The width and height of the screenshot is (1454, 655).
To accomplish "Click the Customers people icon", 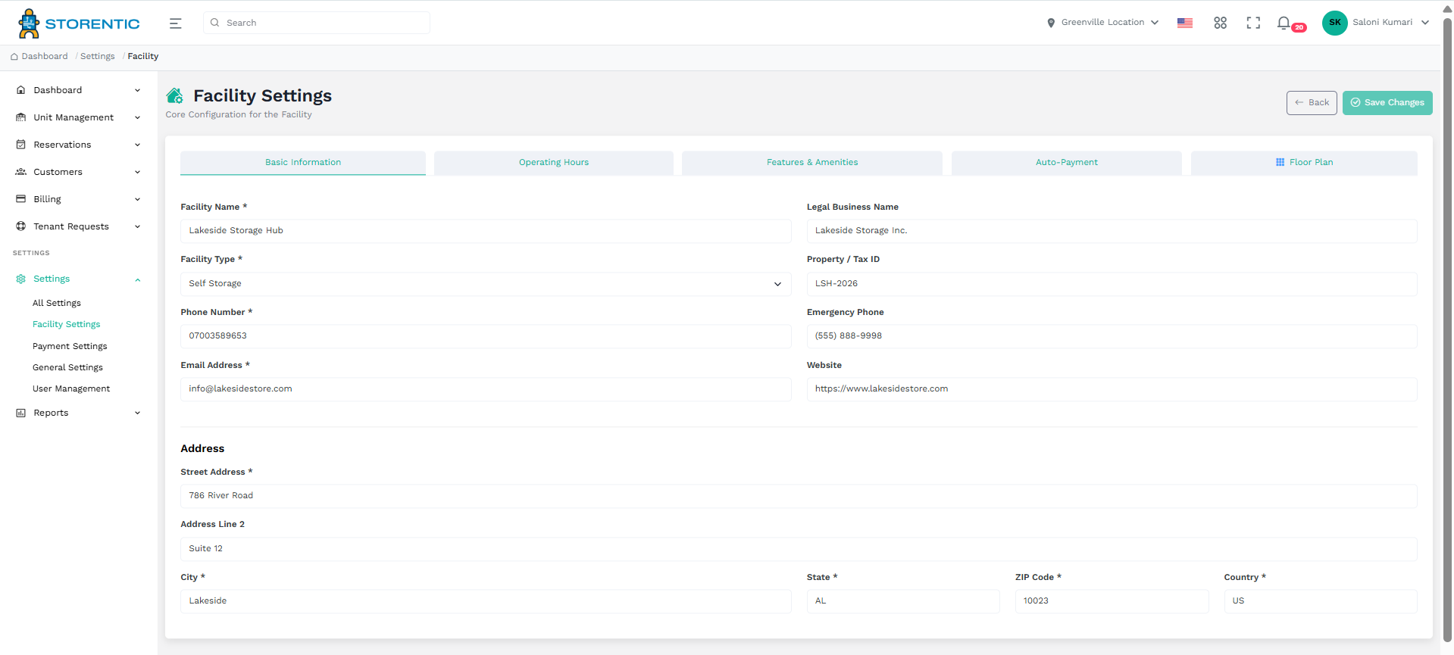I will [21, 172].
